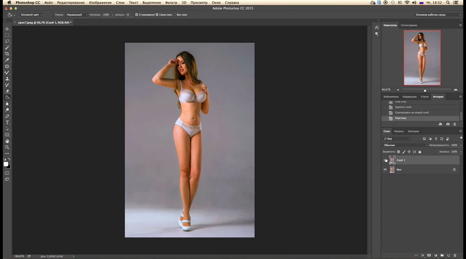This screenshot has width=466, height=259.
Task: Open the Фильтр menu
Action: pos(171,3)
